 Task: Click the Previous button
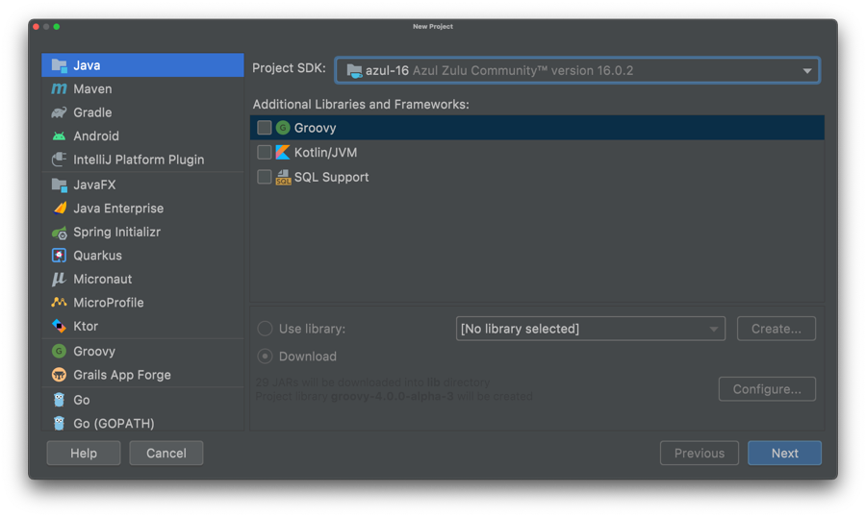(700, 453)
